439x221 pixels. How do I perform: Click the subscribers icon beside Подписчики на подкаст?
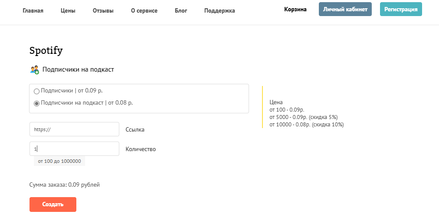pyautogui.click(x=34, y=69)
